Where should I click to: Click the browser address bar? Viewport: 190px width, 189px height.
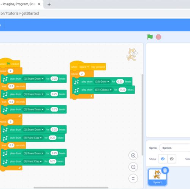coord(95,13)
